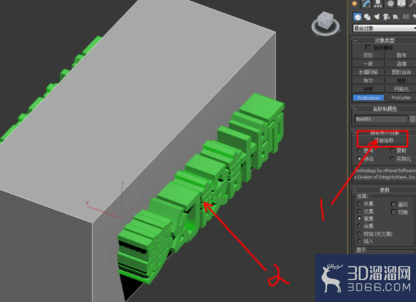Select the 附加 (无交集) operation

point(359,233)
